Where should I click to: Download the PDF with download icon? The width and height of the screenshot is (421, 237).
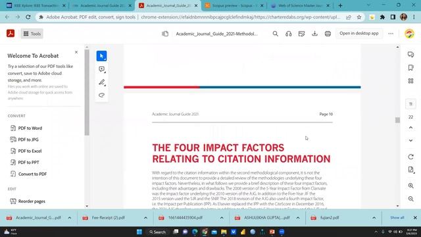(314, 34)
